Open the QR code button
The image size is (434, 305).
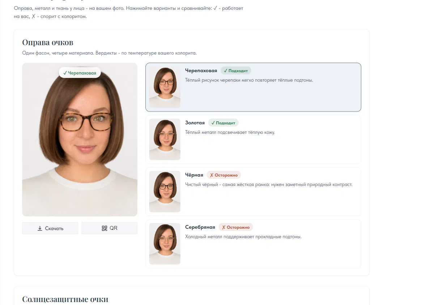(109, 228)
